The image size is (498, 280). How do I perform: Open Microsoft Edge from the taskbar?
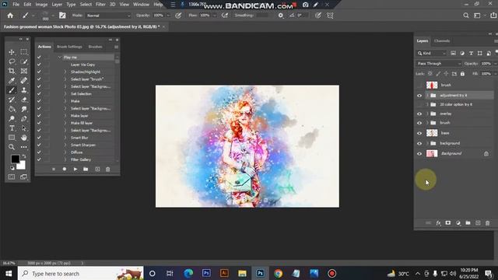click(188, 273)
